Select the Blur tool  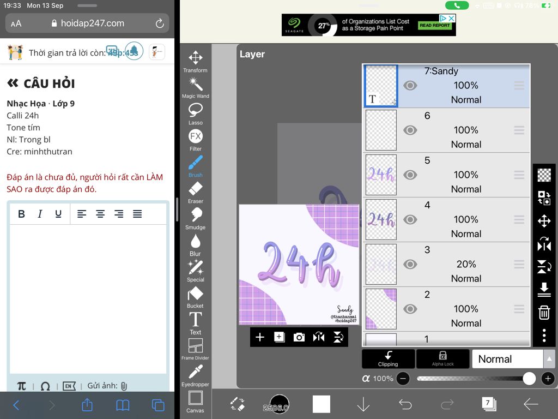(x=196, y=245)
